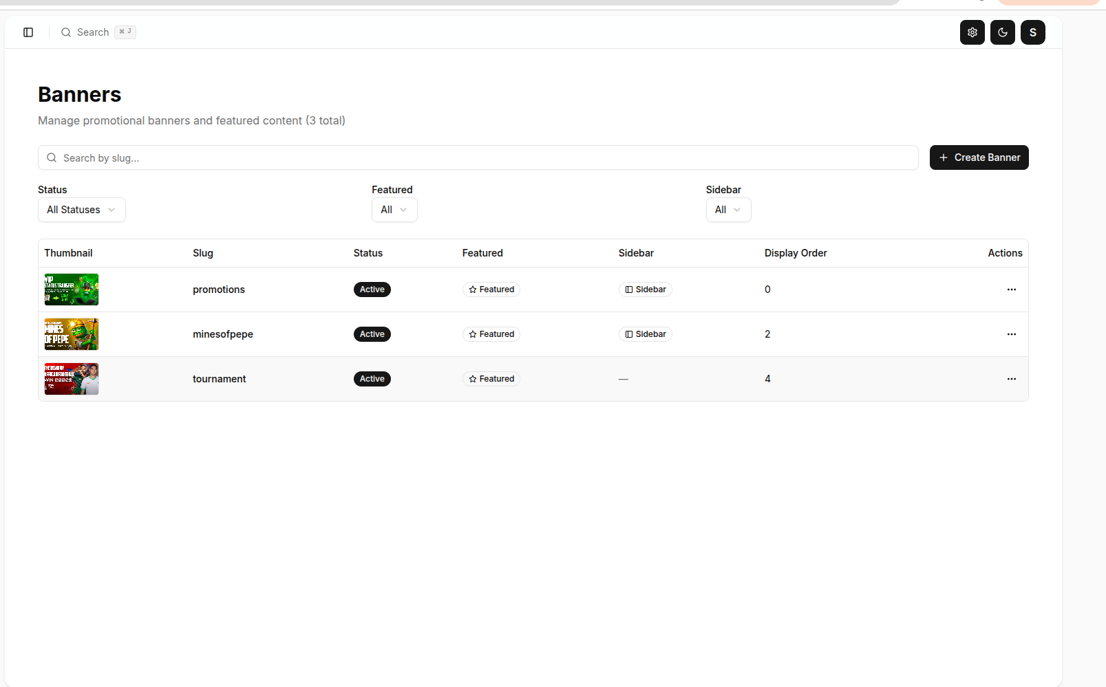Viewport: 1106px width, 687px height.
Task: Click the promotions banner thumbnail
Action: coord(72,290)
